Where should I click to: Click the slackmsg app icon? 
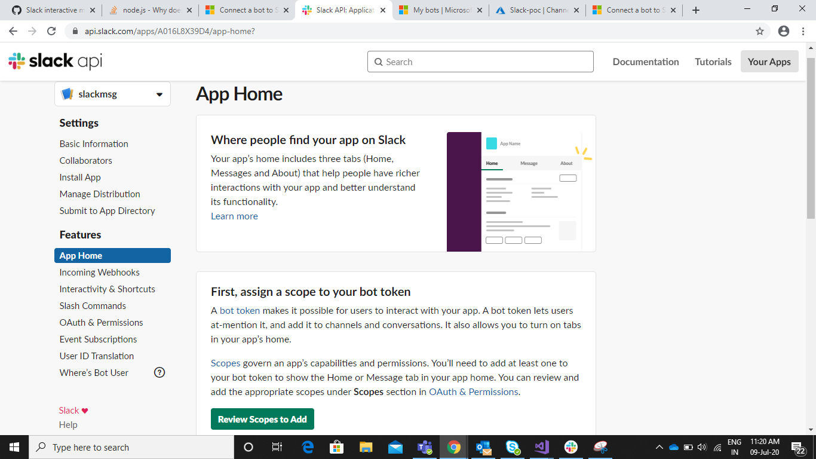pyautogui.click(x=68, y=94)
